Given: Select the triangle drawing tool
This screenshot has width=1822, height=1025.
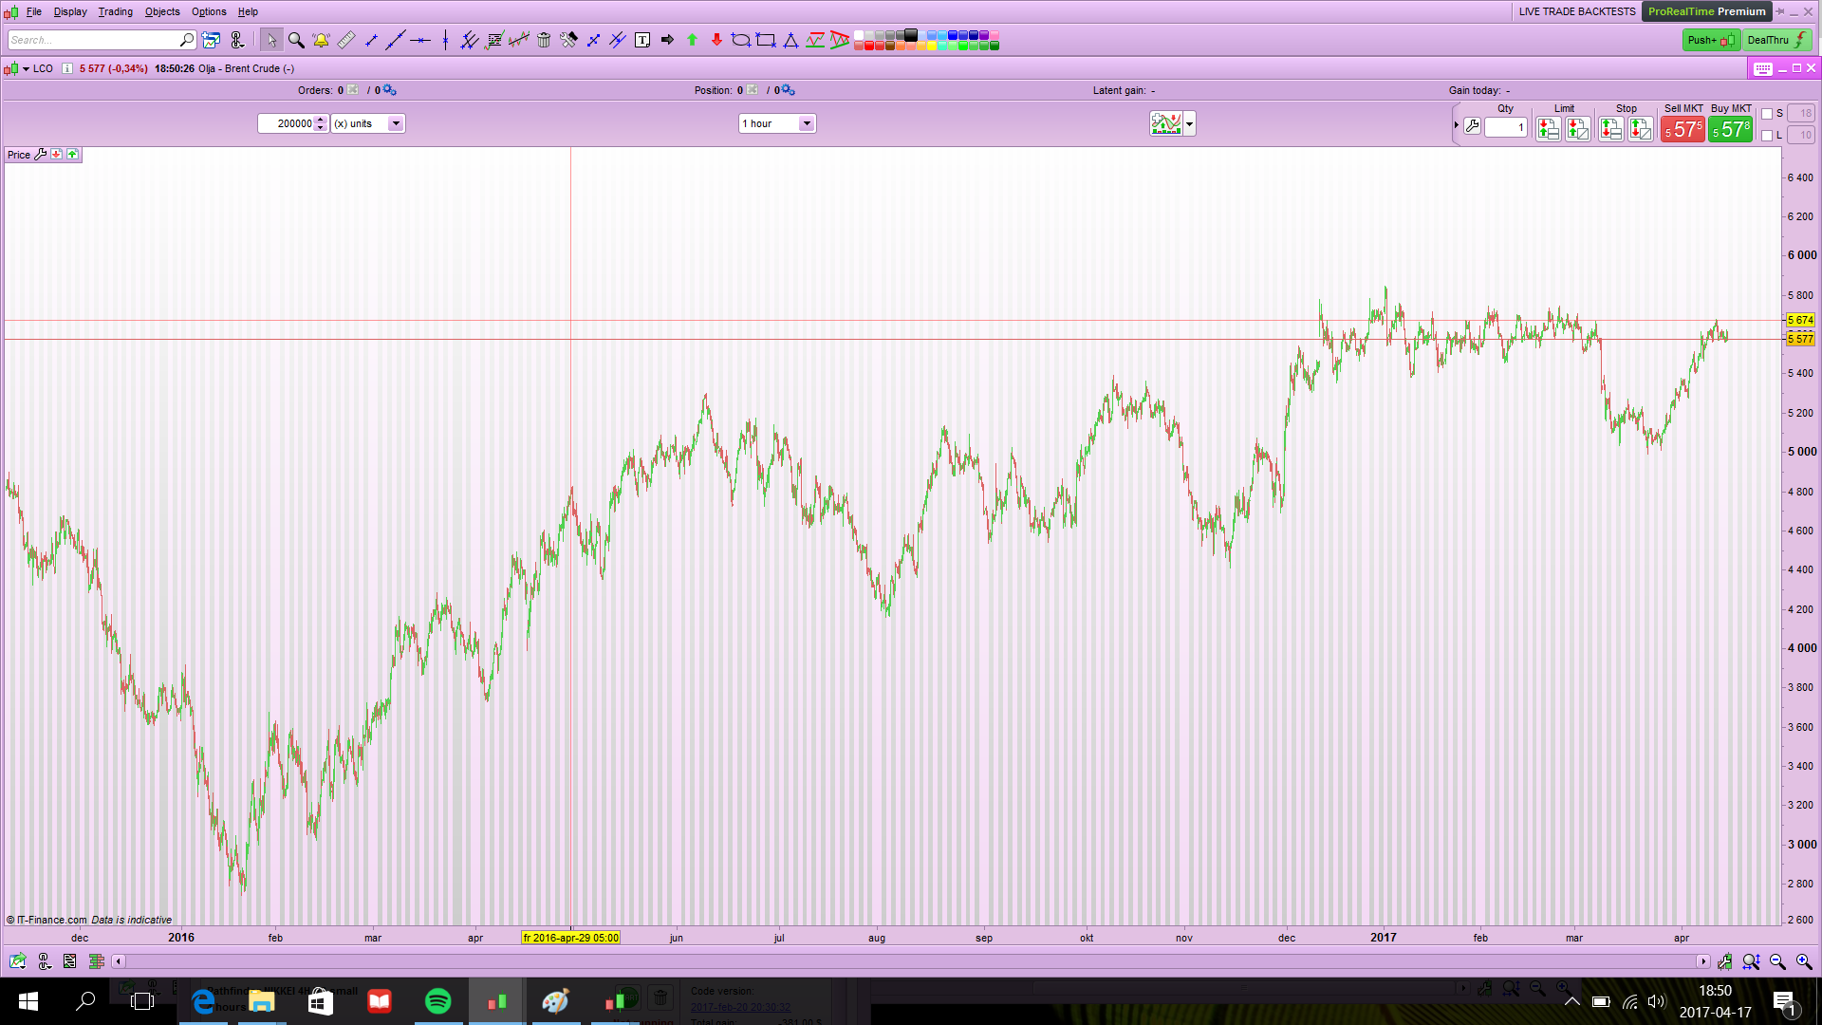Looking at the screenshot, I should [x=790, y=40].
